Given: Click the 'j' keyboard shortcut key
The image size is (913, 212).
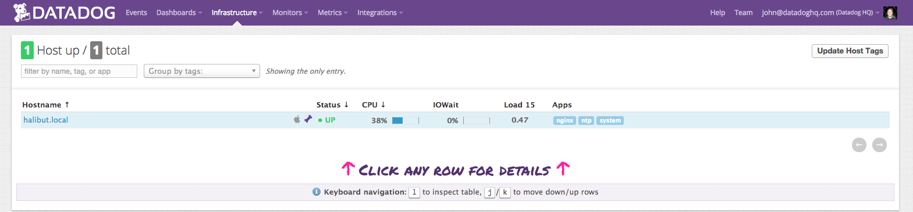Looking at the screenshot, I should 490,192.
